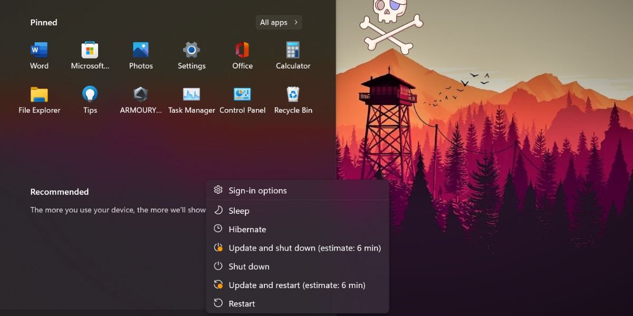Select plain Shut down option

point(298,266)
